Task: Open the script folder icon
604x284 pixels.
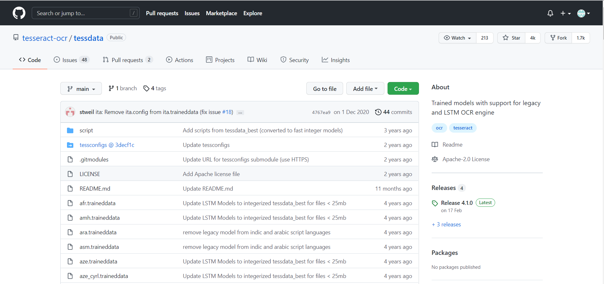Action: (x=70, y=130)
